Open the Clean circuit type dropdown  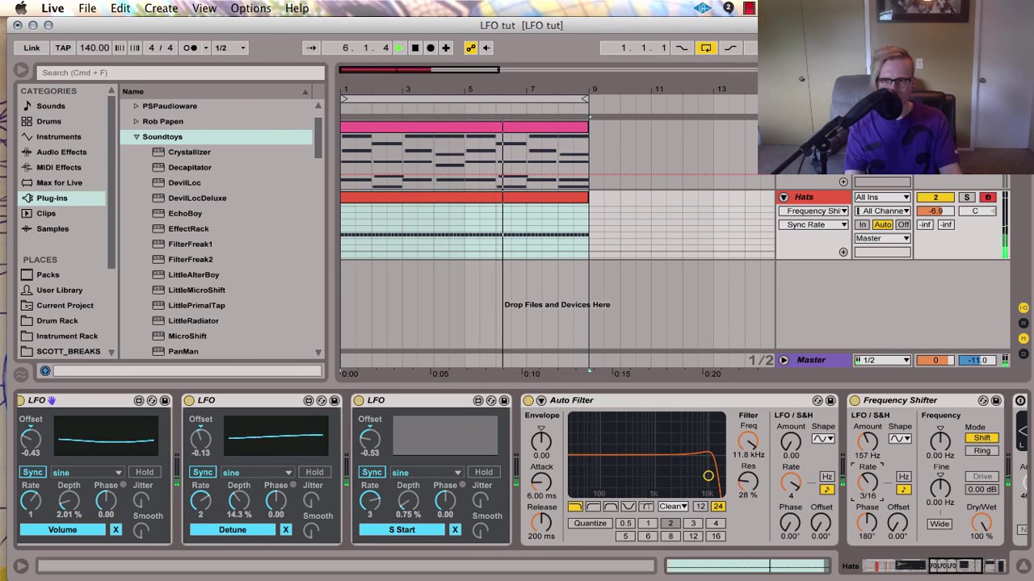point(673,506)
